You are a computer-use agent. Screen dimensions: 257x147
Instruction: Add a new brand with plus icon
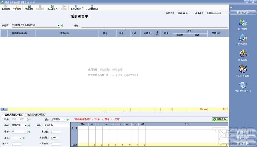click(29, 125)
